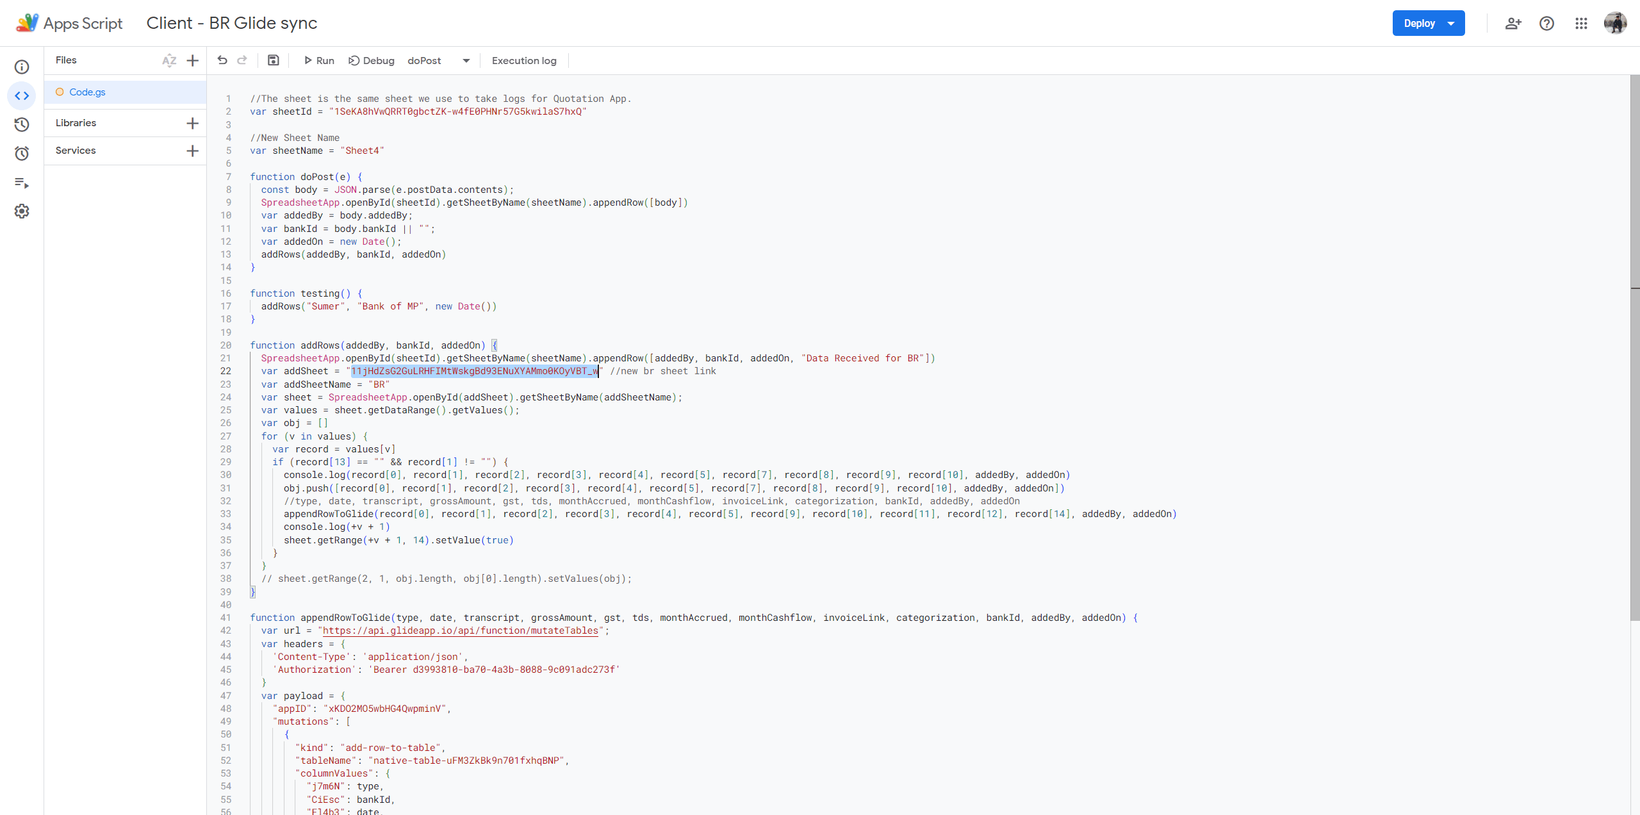The width and height of the screenshot is (1640, 815).
Task: Run the selected function
Action: [319, 60]
